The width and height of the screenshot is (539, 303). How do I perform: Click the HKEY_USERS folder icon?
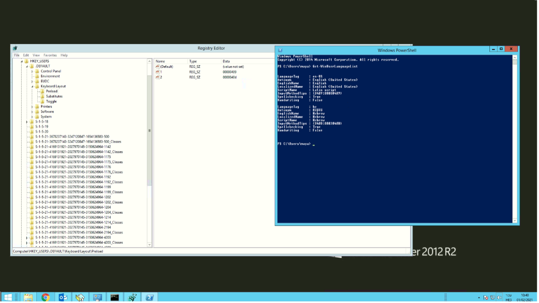[x=27, y=61]
